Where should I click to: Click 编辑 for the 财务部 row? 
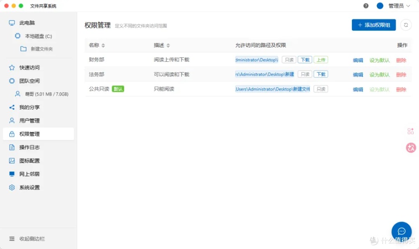pyautogui.click(x=358, y=60)
